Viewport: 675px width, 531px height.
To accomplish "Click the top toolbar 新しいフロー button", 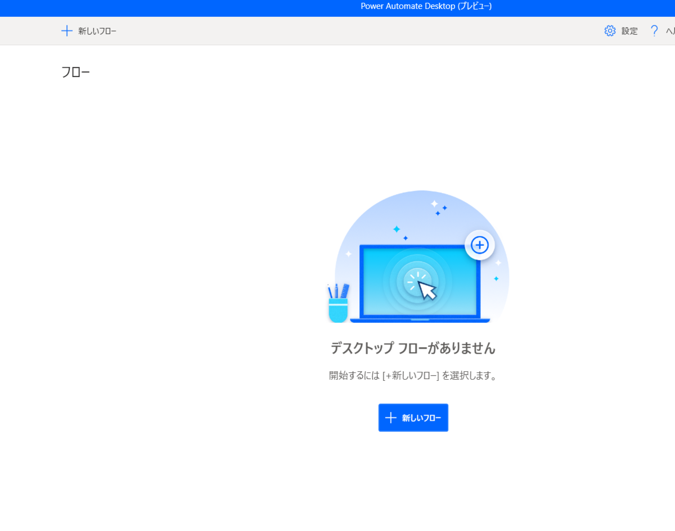I will click(x=89, y=31).
